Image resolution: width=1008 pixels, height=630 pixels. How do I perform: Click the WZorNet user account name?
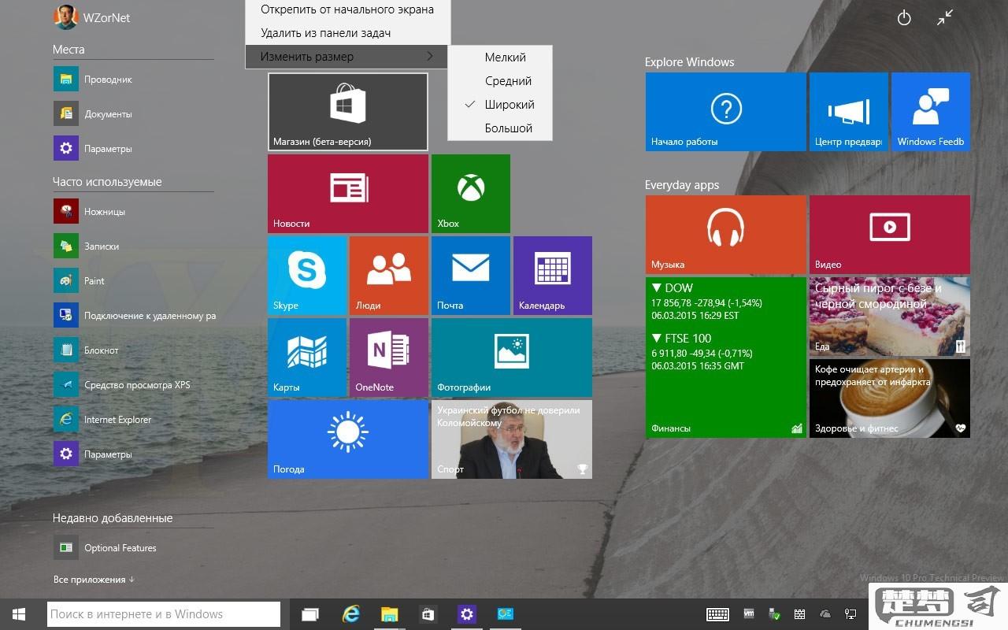pyautogui.click(x=106, y=17)
